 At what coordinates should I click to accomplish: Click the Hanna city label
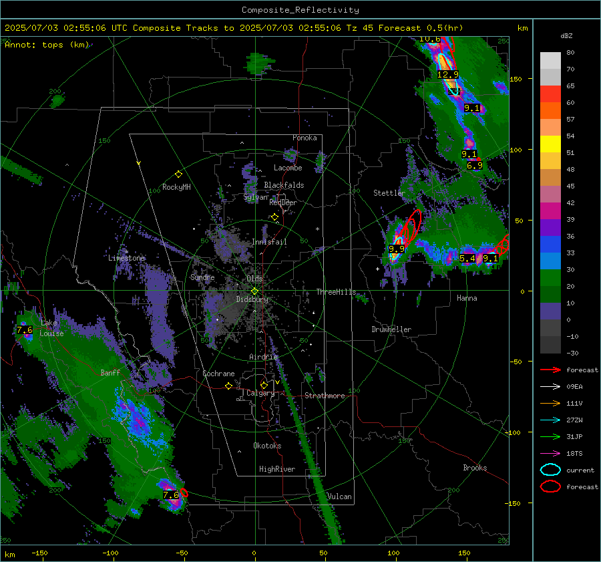pos(467,298)
